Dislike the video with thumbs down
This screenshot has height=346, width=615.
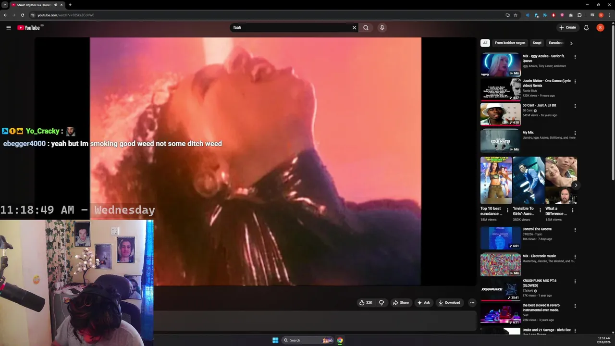coord(381,303)
